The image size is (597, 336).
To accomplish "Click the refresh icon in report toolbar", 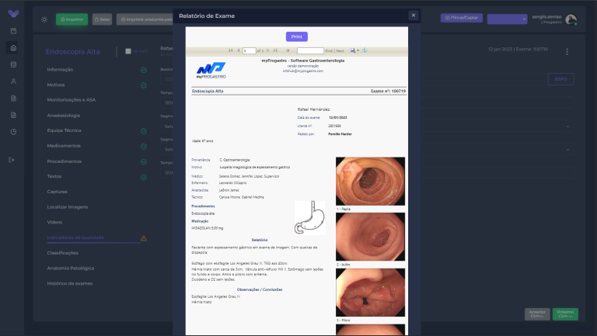I will (365, 50).
